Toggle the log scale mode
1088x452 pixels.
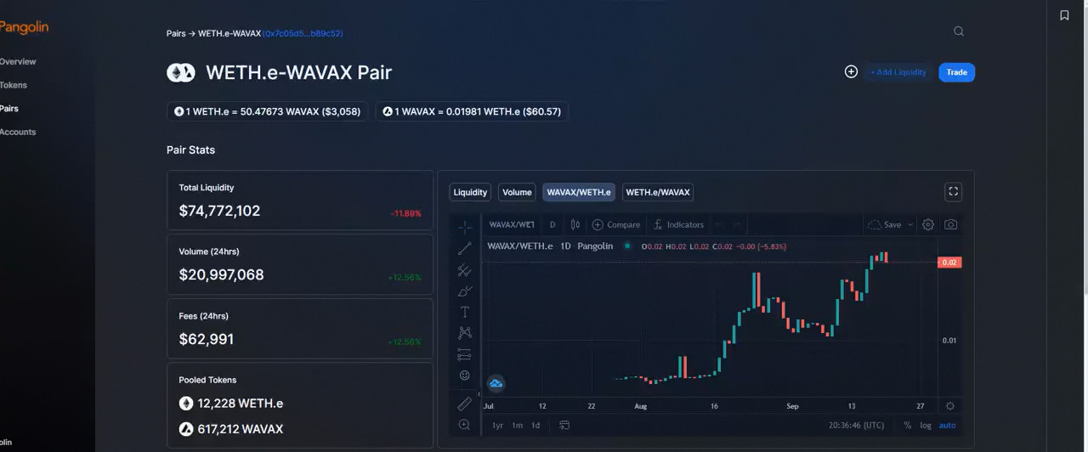[x=926, y=425]
